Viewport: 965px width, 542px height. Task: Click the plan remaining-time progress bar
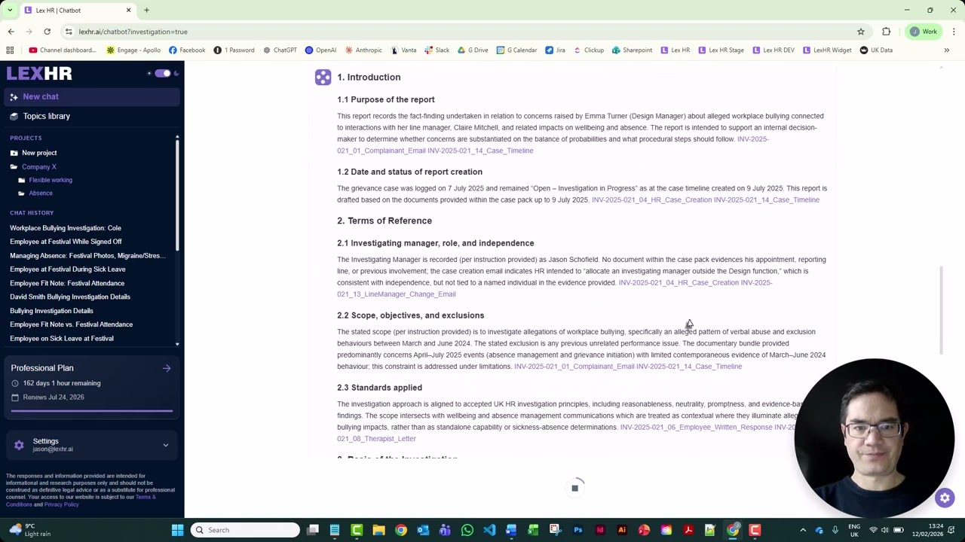[x=92, y=411]
